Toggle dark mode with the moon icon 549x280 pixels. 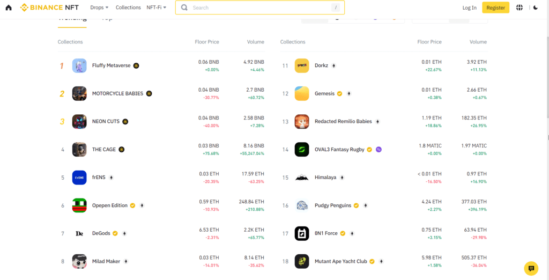pyautogui.click(x=535, y=8)
